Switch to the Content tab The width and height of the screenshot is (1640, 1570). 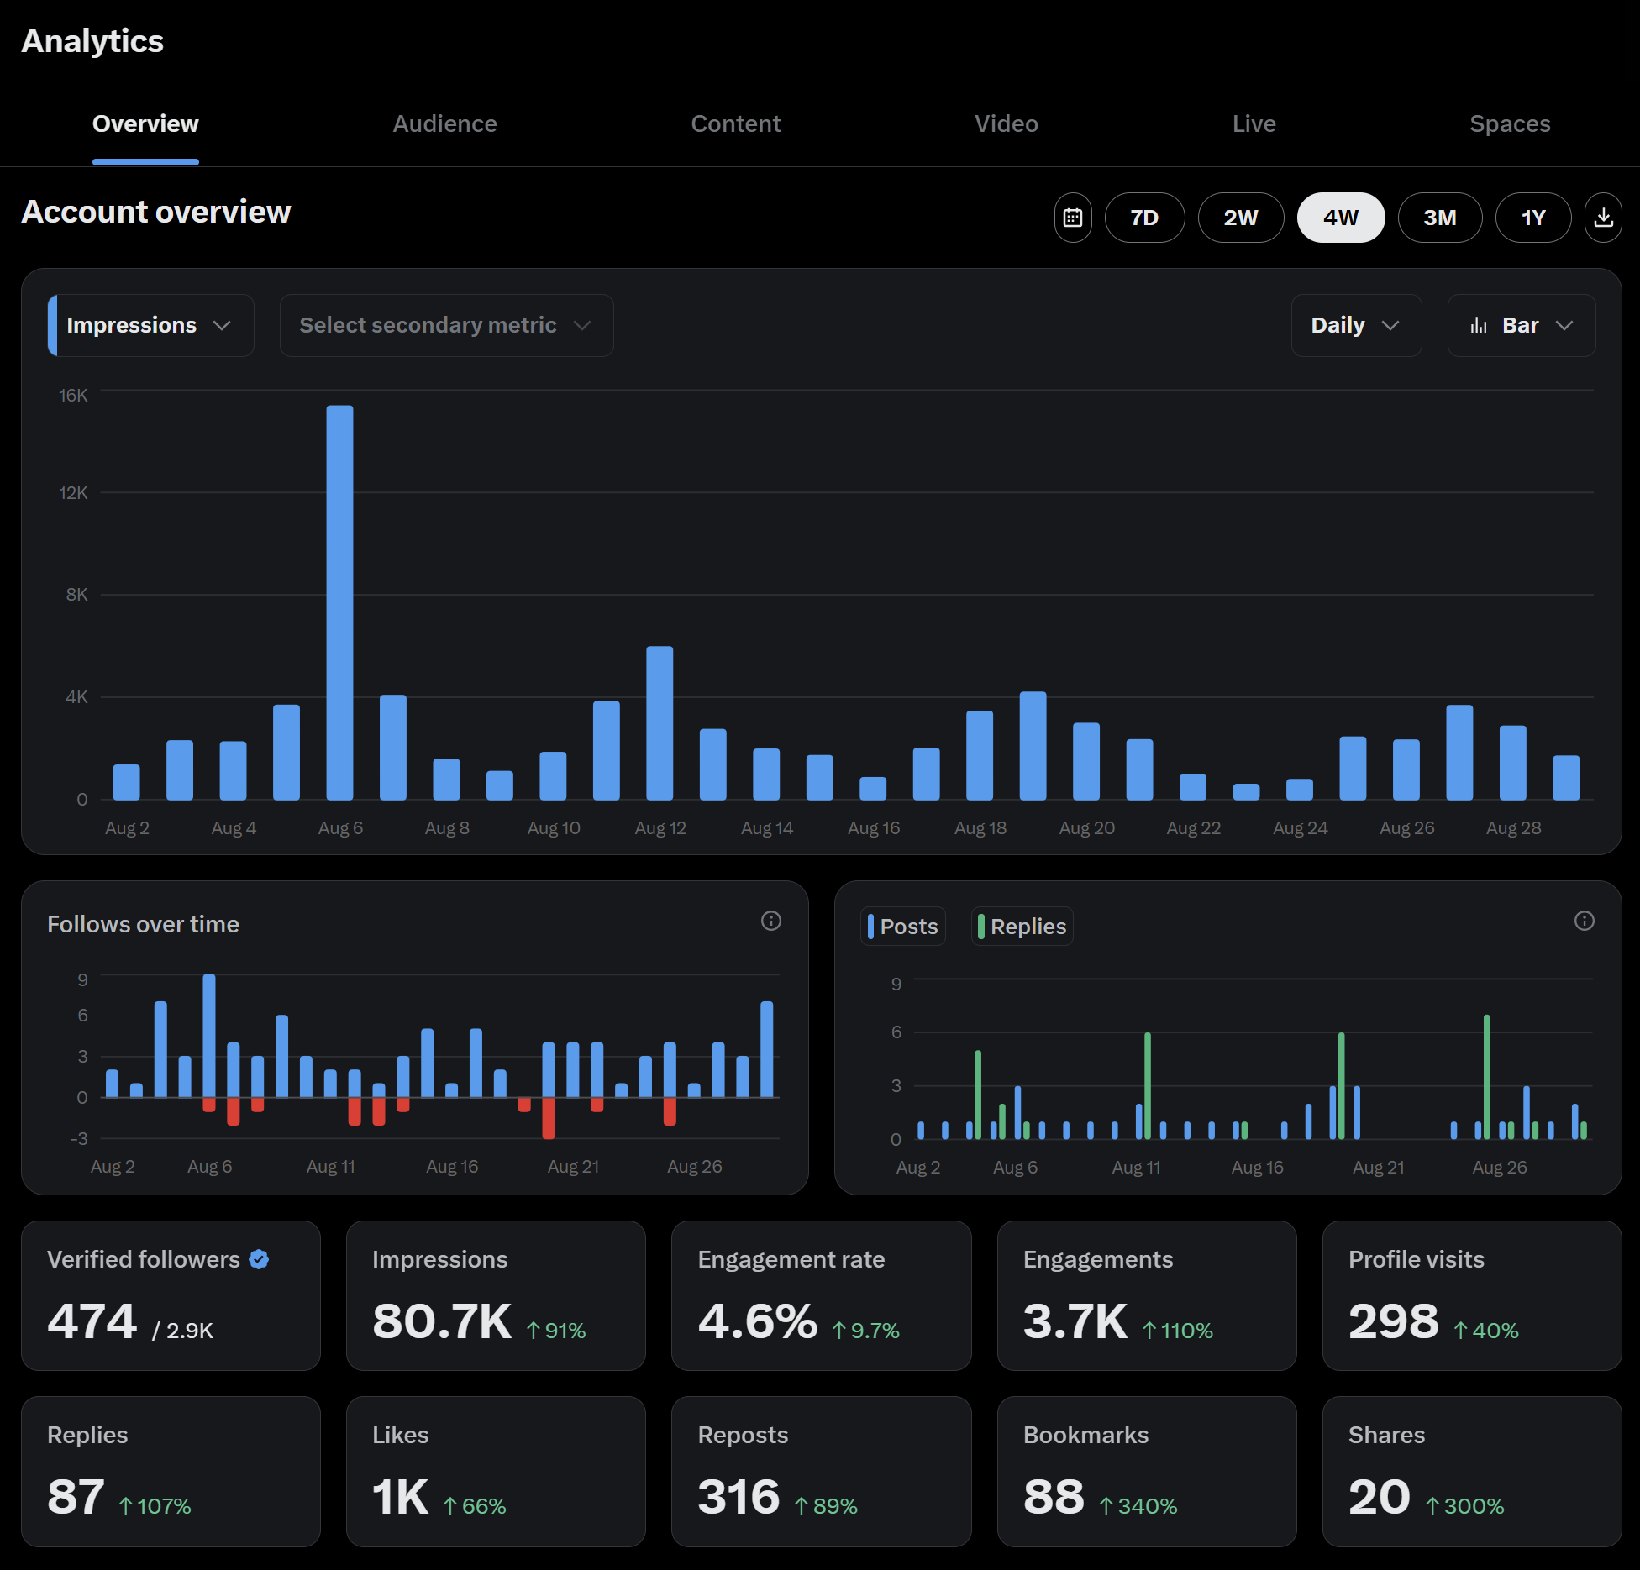(735, 123)
